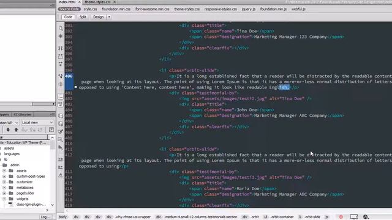Viewport: 392px width, 220px height.
Task: Open the Open Documents list icon
Action: point(61,28)
